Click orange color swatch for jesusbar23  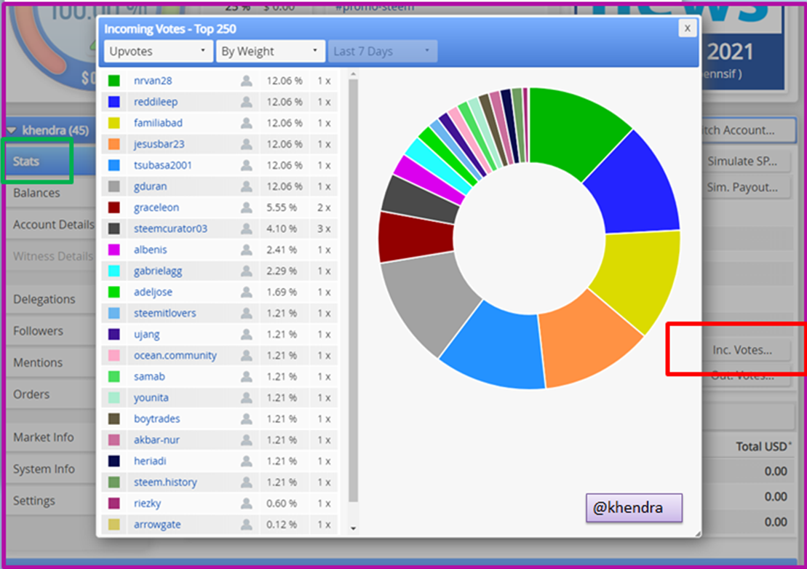(114, 144)
